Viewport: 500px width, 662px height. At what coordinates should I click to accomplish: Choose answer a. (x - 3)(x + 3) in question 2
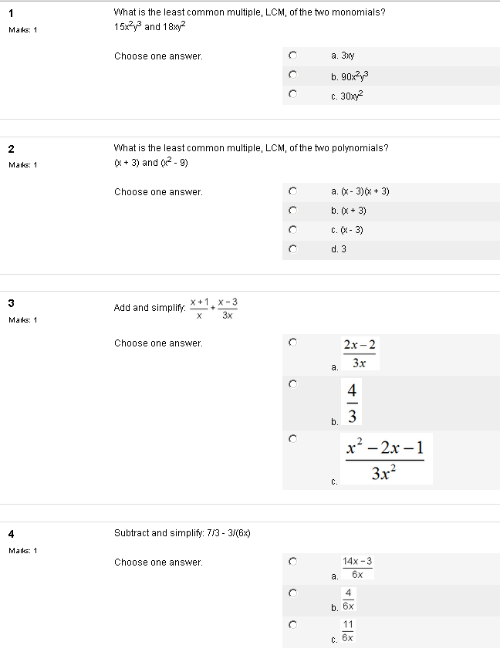click(292, 191)
